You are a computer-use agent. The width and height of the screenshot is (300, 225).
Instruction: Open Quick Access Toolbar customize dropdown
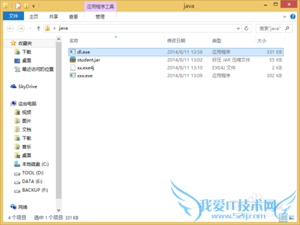click(x=34, y=7)
